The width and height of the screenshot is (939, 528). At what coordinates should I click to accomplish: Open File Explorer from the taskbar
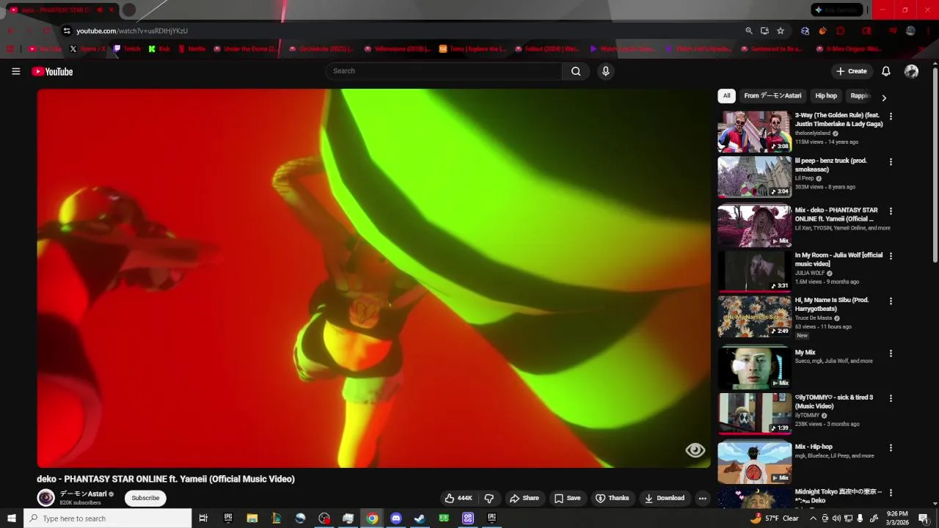(x=252, y=518)
